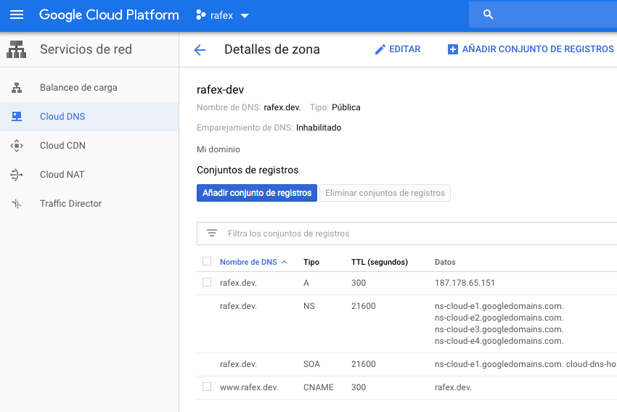
Task: Click the Servicios de red network icon
Action: tap(17, 49)
